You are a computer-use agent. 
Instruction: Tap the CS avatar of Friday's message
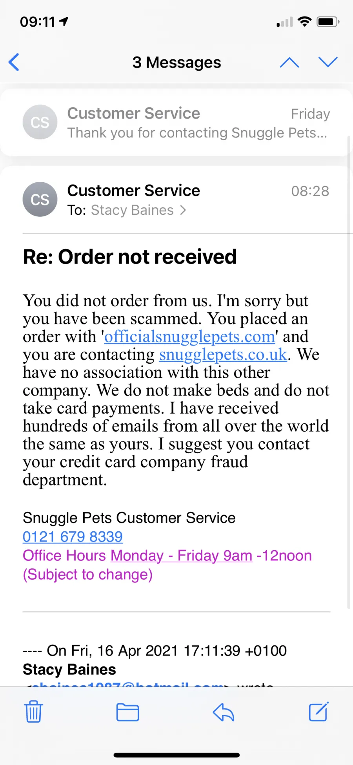point(40,122)
